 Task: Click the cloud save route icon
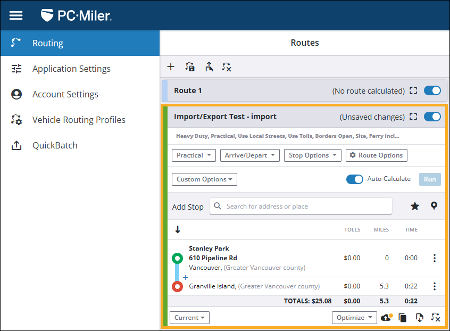(x=386, y=318)
